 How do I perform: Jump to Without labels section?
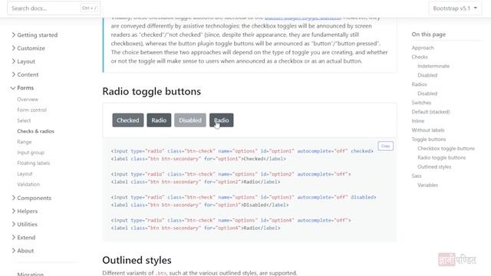click(x=428, y=130)
